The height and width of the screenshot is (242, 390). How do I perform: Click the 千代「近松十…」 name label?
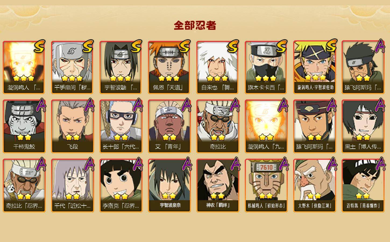pos(72,206)
